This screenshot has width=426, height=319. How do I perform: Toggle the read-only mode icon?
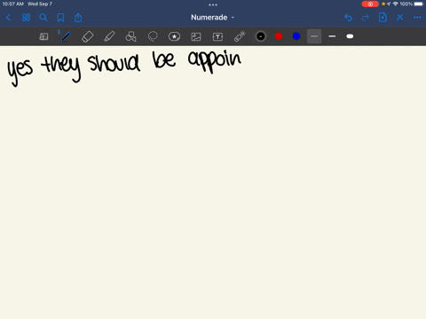tap(43, 36)
